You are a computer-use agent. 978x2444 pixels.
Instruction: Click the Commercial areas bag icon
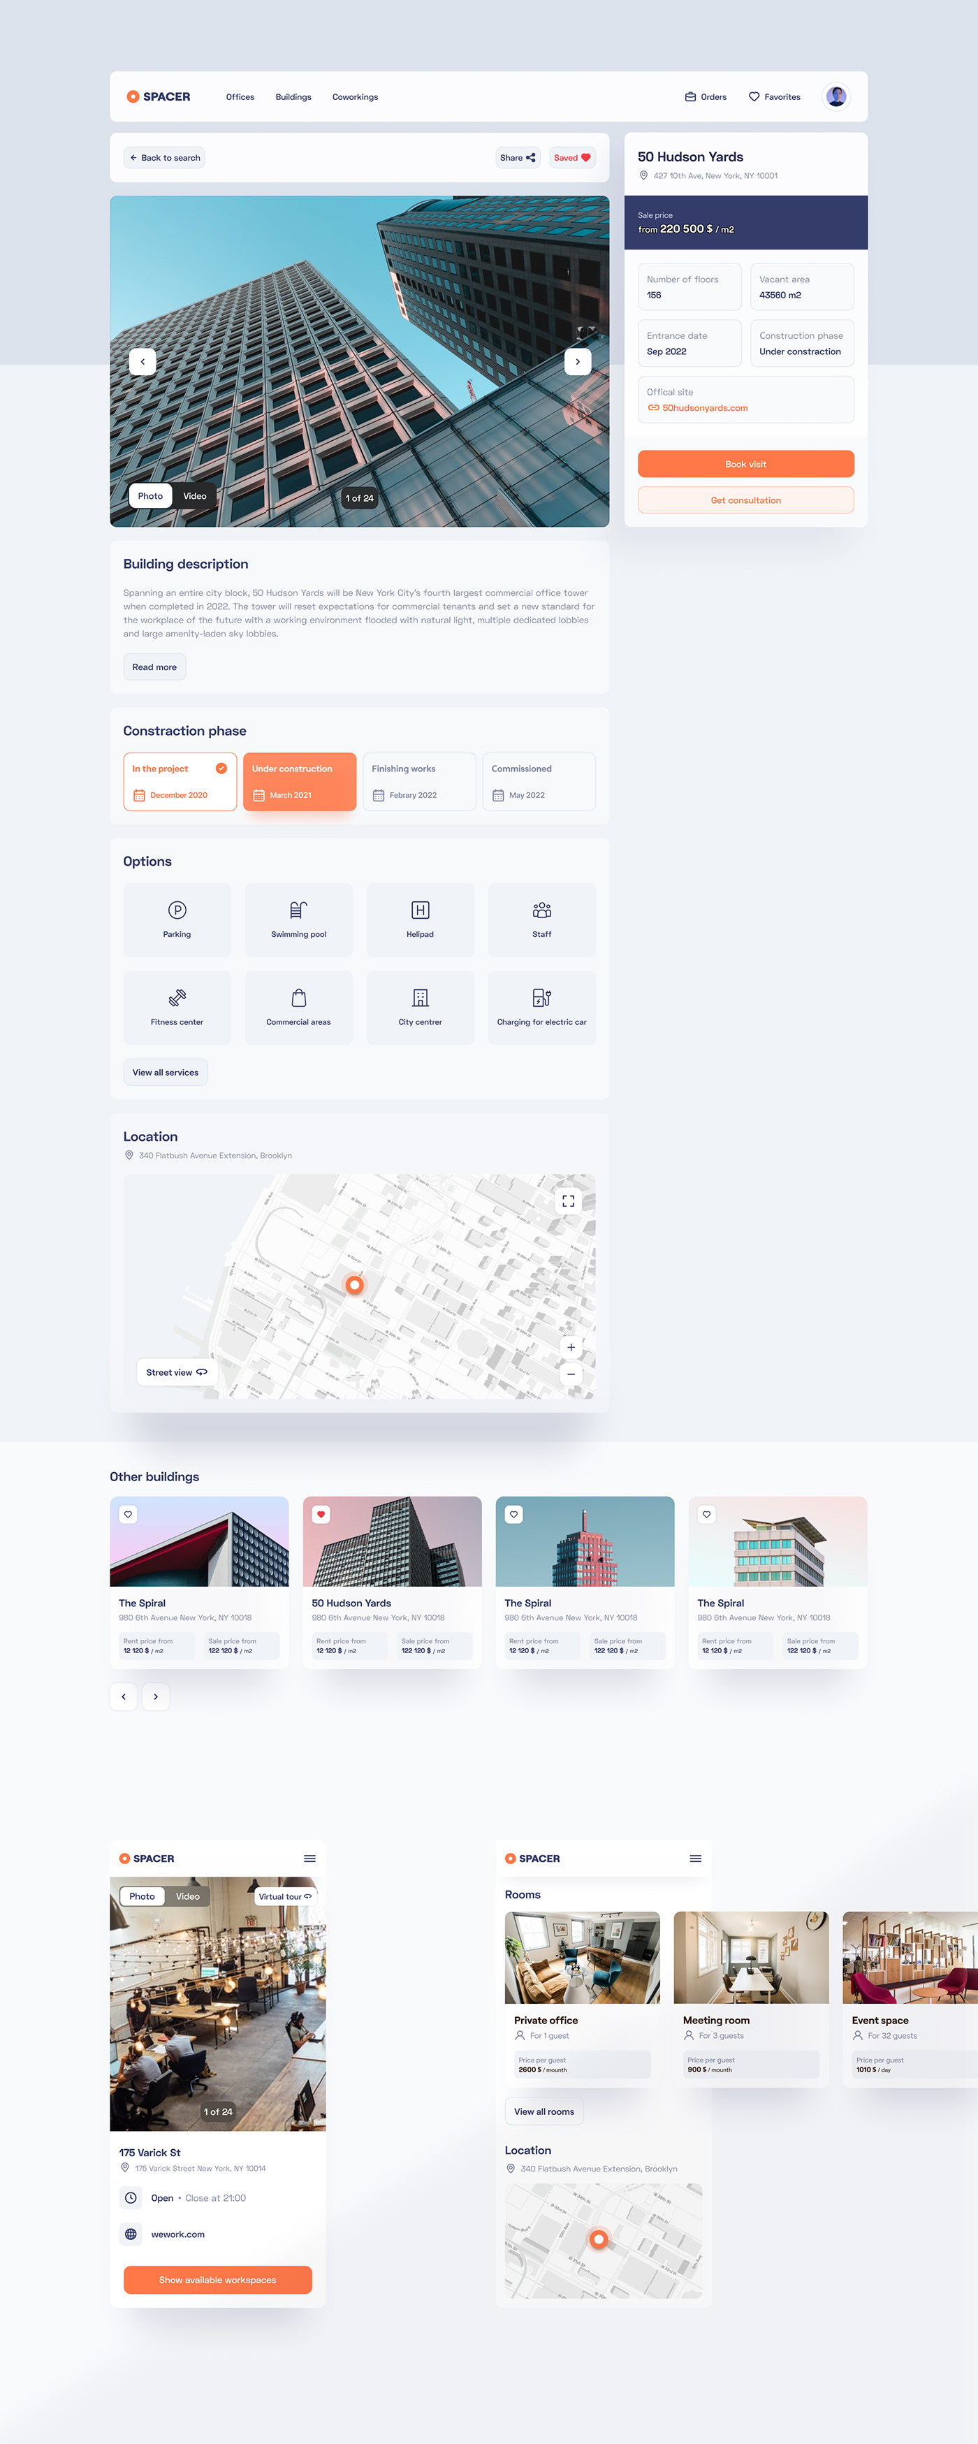[x=299, y=997]
